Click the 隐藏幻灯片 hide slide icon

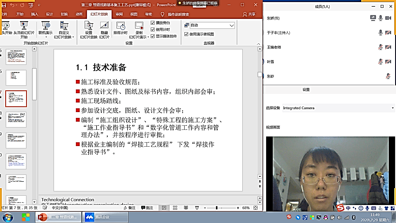click(104, 26)
